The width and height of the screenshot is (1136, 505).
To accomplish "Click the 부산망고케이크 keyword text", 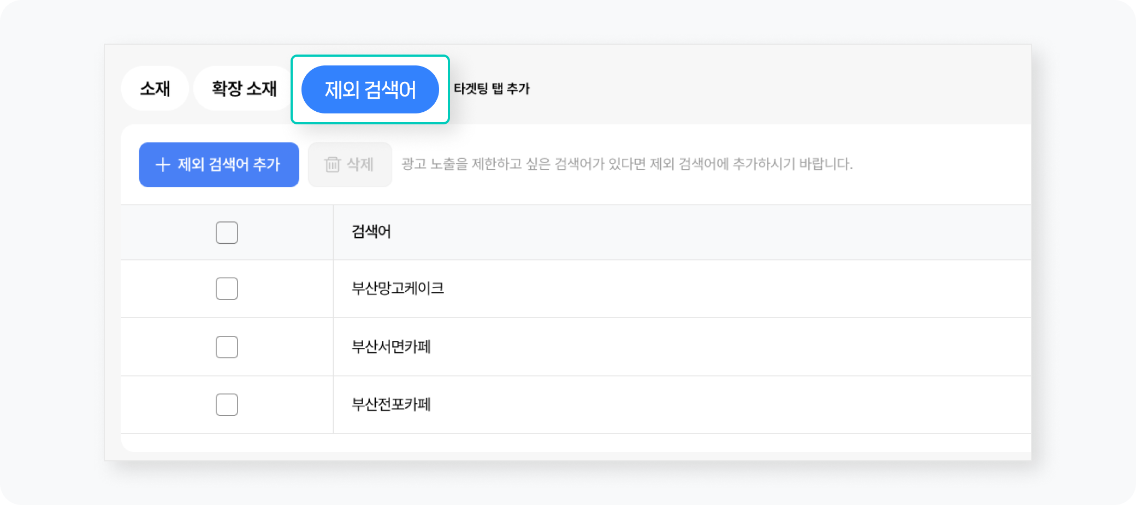I will click(398, 288).
